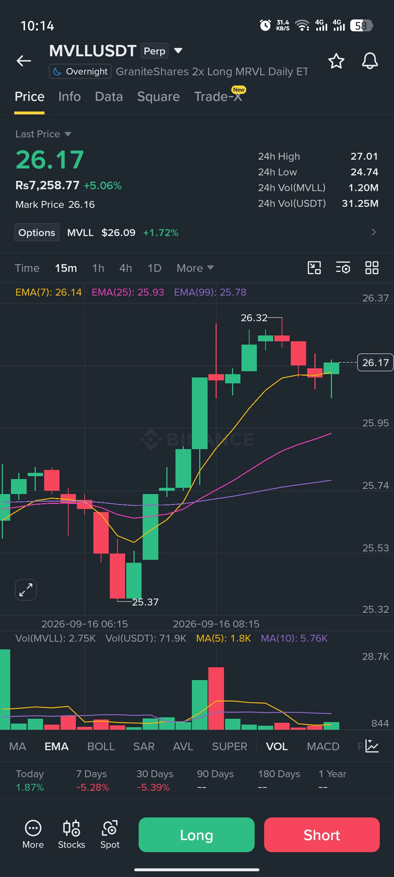
Task: Tap the Wi-Fi status icon
Action: tap(302, 26)
